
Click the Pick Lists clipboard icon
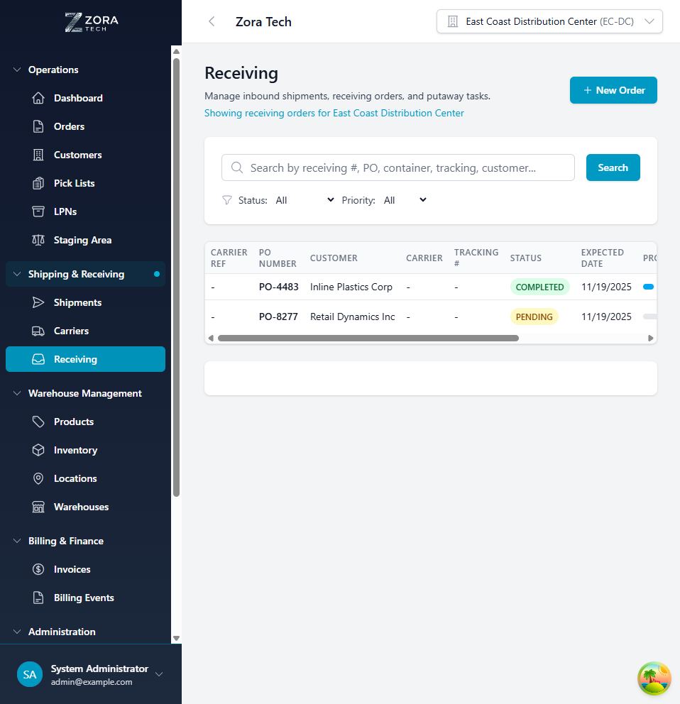tap(38, 183)
